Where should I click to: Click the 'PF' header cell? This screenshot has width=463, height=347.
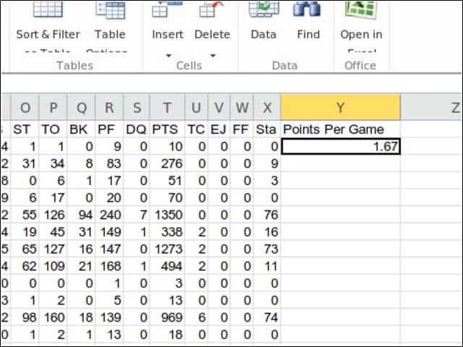[x=109, y=129]
